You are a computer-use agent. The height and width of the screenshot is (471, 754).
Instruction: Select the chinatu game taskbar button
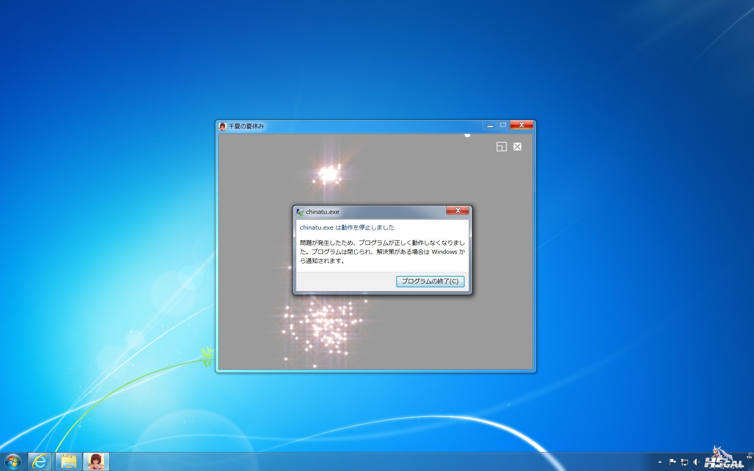click(x=96, y=462)
